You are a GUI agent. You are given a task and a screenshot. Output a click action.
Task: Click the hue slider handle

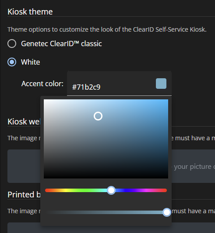coord(111,190)
